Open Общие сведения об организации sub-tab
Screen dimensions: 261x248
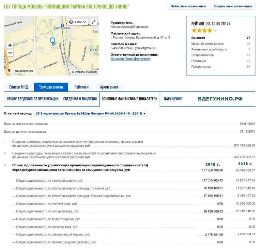click(33, 99)
